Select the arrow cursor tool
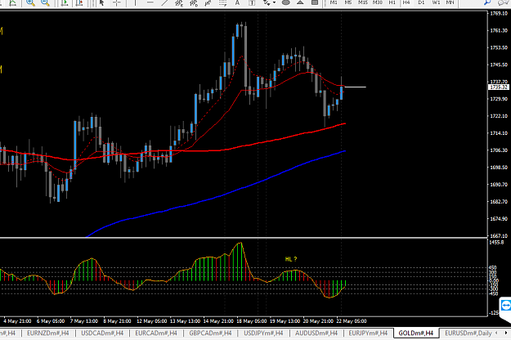511x340 pixels. click(x=102, y=3)
